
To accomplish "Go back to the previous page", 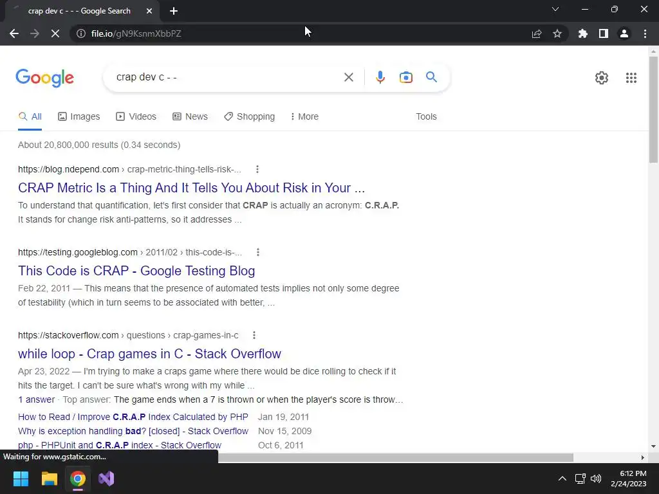I will point(14,33).
